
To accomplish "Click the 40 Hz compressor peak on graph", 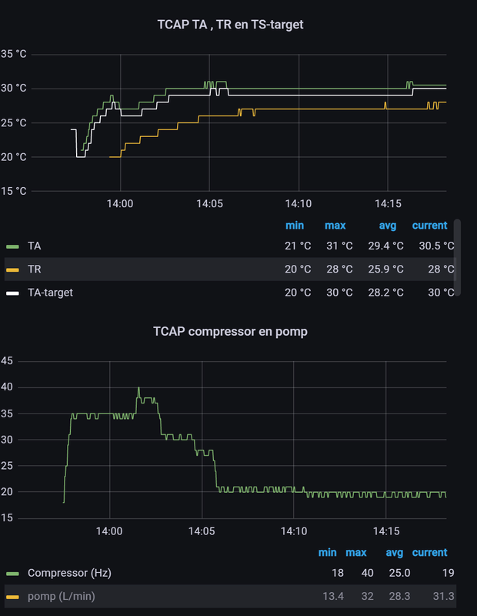I will pyautogui.click(x=138, y=388).
